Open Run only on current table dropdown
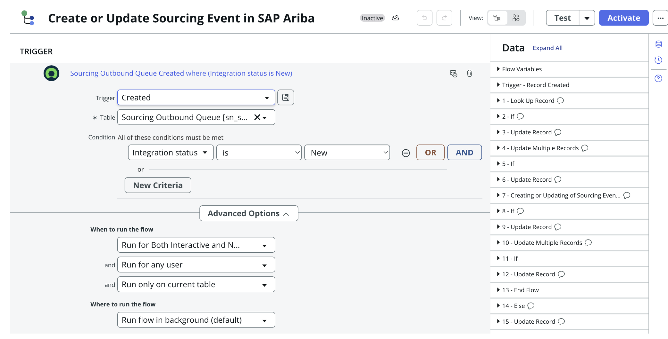This screenshot has width=668, height=339. click(196, 284)
